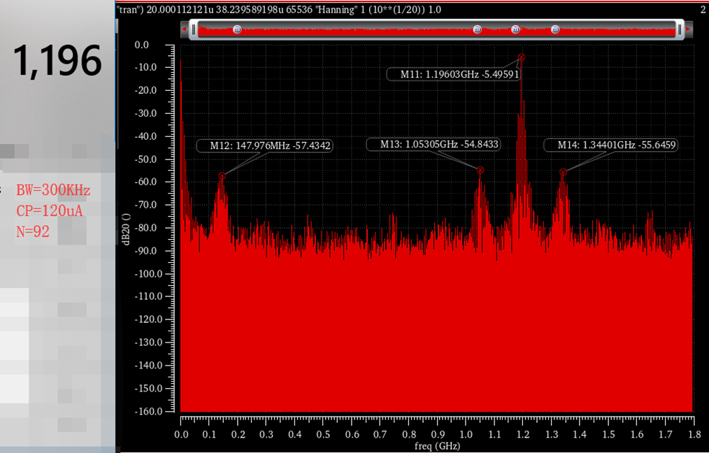Click the second marker icon in the overview strip
The width and height of the screenshot is (709, 453).
(x=478, y=29)
